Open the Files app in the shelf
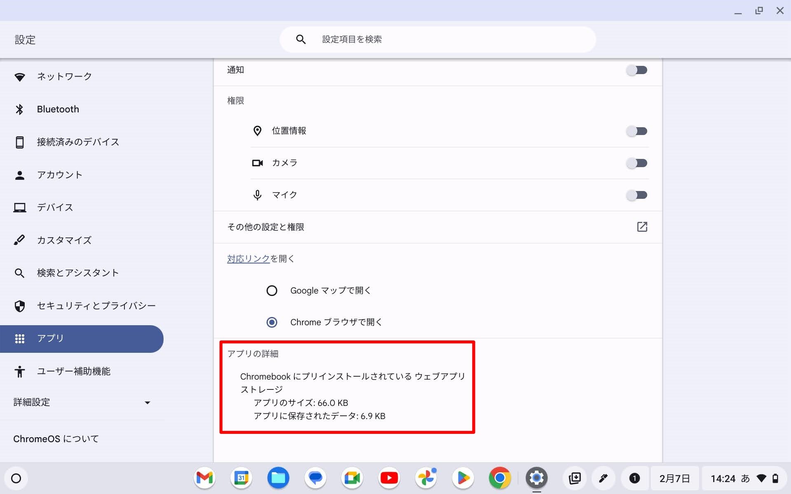The width and height of the screenshot is (791, 494). pyautogui.click(x=278, y=478)
